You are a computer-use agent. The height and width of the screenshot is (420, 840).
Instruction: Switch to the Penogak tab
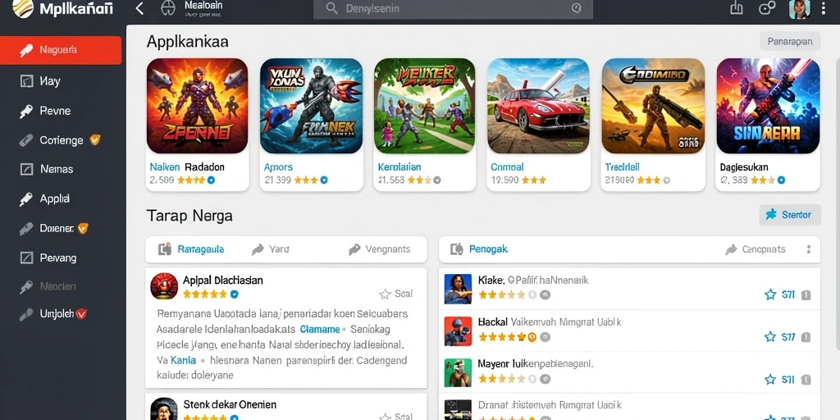(479, 249)
